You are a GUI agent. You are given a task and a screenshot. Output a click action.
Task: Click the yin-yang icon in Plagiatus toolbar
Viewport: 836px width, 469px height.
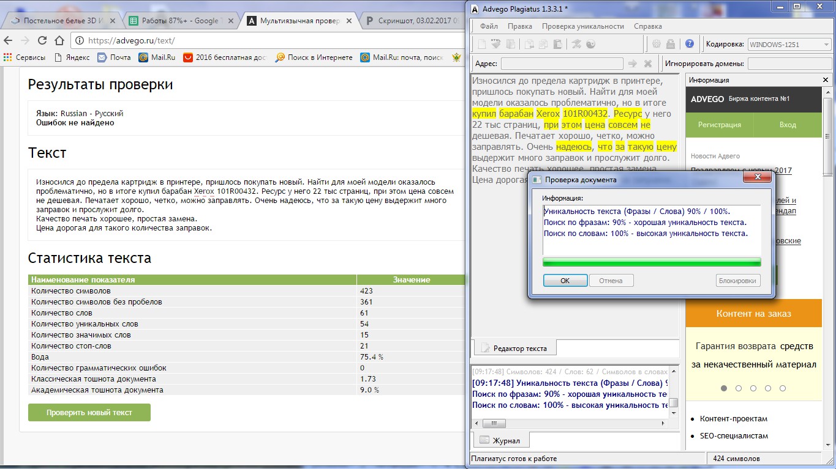pyautogui.click(x=591, y=44)
